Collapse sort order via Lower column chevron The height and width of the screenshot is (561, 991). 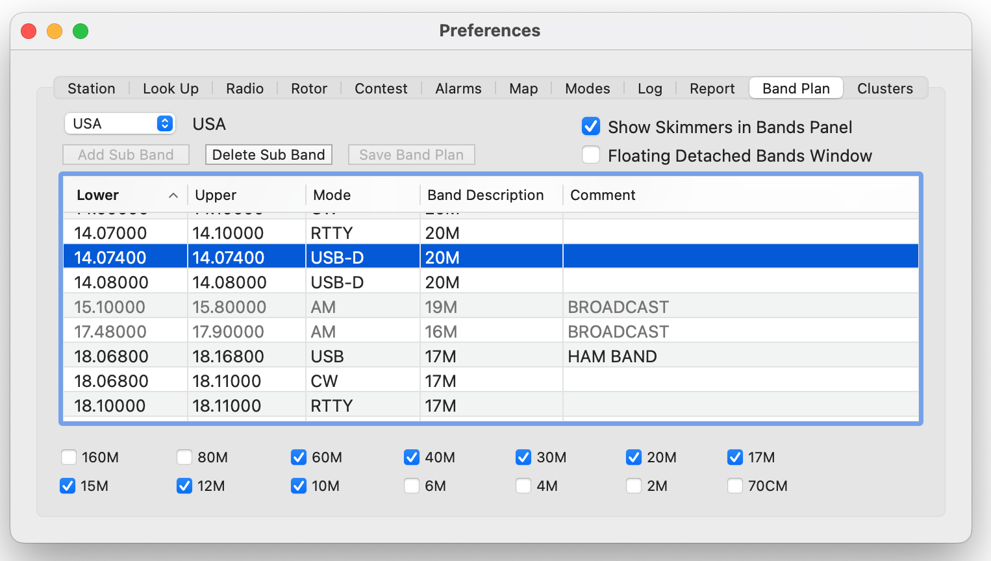click(173, 194)
